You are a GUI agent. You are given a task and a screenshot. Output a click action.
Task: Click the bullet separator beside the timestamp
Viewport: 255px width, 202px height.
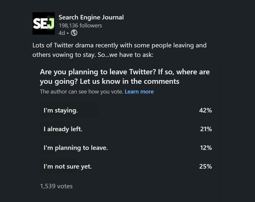67,33
